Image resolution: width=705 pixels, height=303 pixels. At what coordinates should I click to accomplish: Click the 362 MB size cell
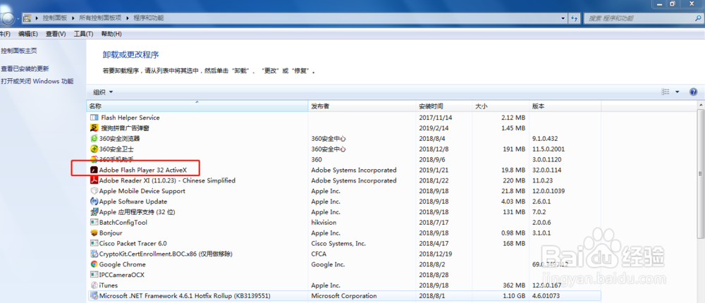(x=515, y=285)
